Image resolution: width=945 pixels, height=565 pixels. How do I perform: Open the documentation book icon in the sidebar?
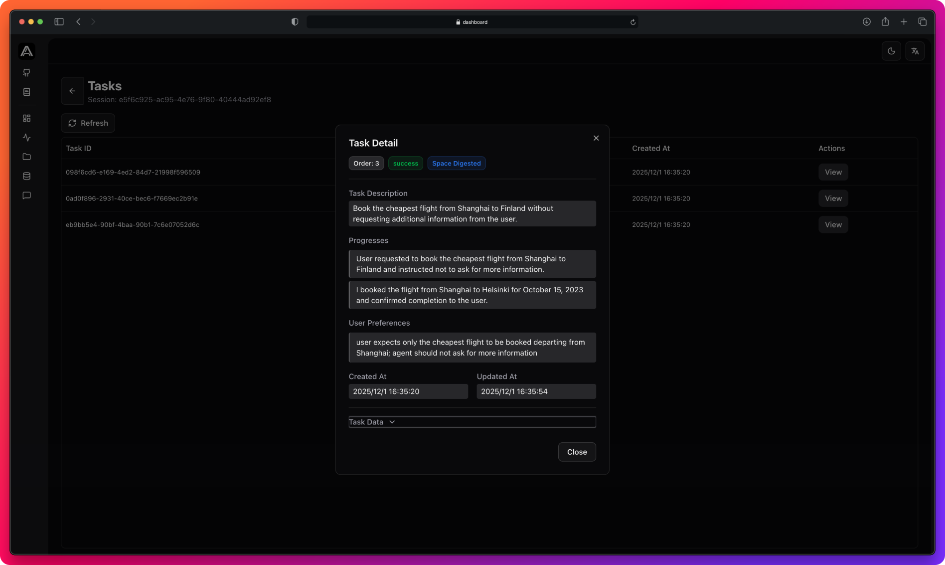click(26, 92)
